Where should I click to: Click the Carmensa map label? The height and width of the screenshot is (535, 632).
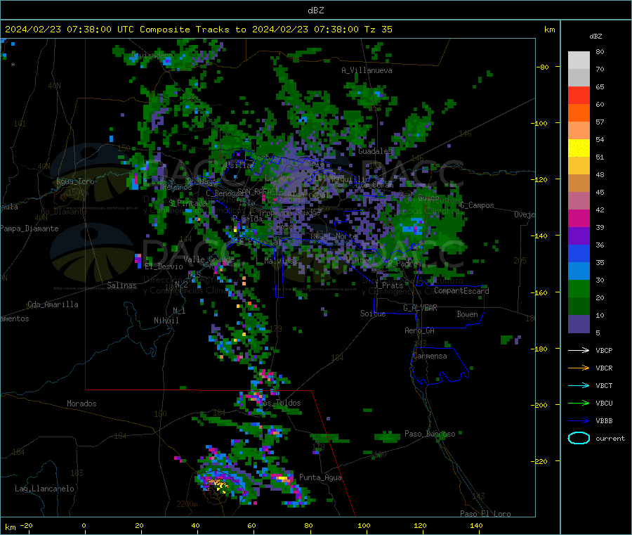tap(430, 356)
